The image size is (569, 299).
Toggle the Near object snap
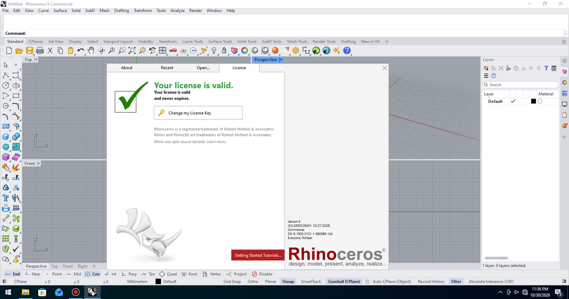(x=32, y=274)
